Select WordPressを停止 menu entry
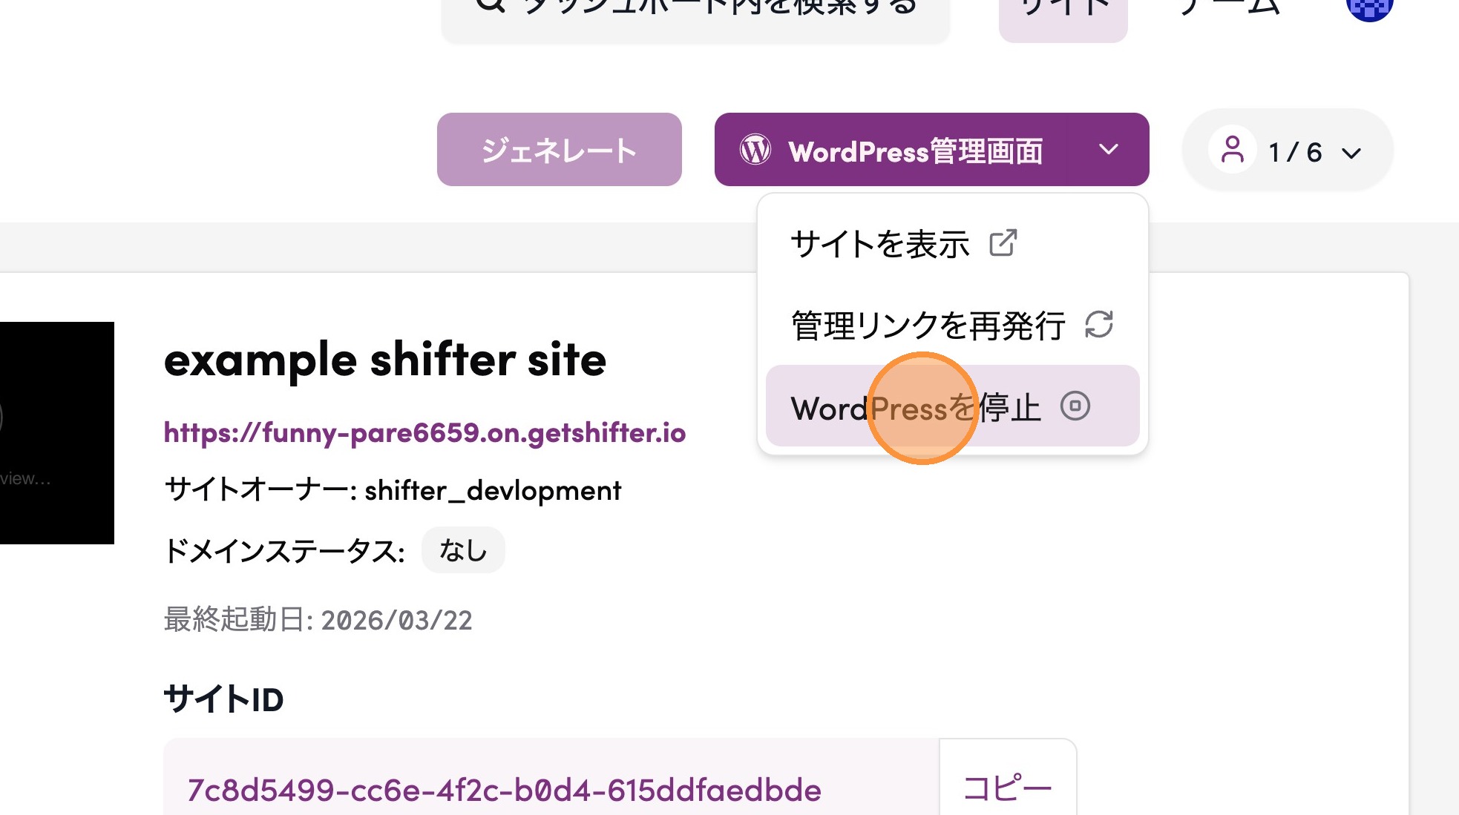 click(916, 408)
